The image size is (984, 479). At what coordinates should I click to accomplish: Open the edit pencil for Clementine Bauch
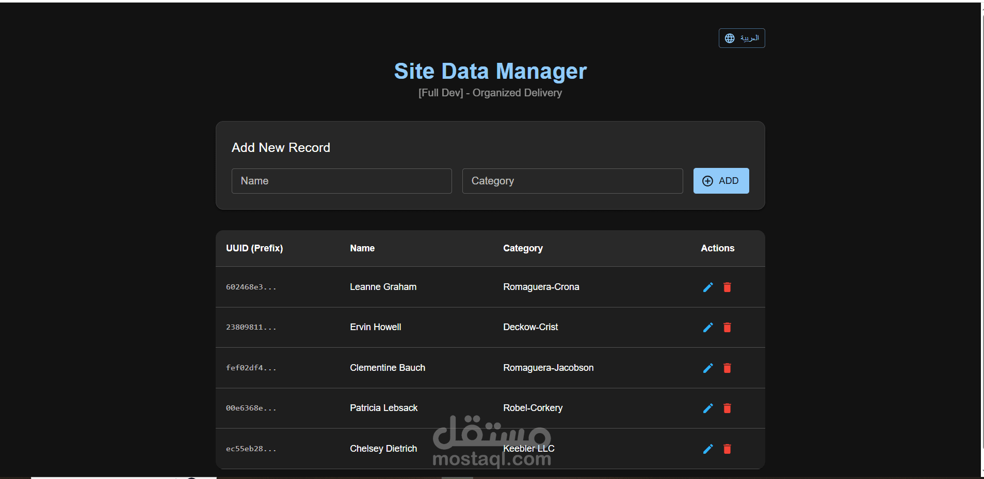pos(707,368)
